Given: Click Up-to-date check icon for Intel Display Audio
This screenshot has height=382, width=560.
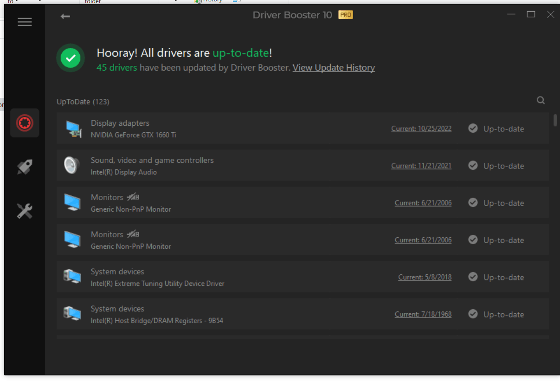Looking at the screenshot, I should pyautogui.click(x=473, y=166).
